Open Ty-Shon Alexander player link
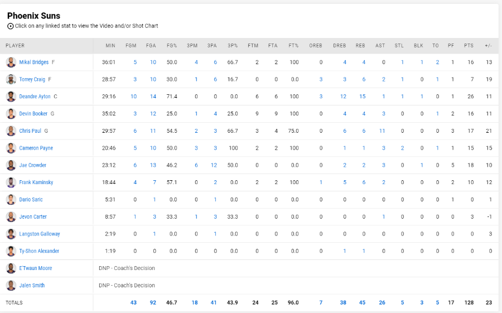Screen dimensions: 502x313 point(40,251)
